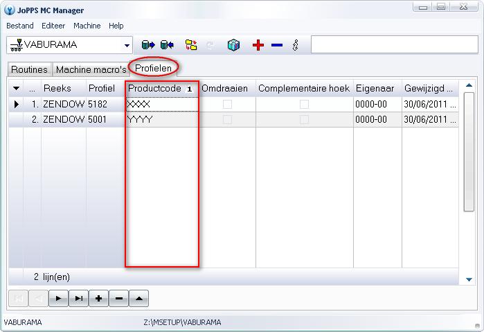This screenshot has width=484, height=332.
Task: Click the grid scrollbar down arrow
Action: click(469, 279)
